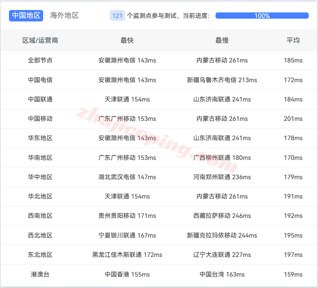Screen dimensions: 318x288
Task: Select the 华东地区 row label
Action: pos(40,138)
